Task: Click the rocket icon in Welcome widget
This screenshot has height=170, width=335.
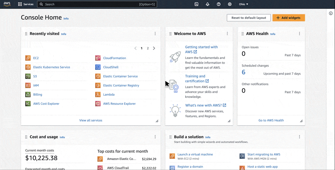Action: 175,57
